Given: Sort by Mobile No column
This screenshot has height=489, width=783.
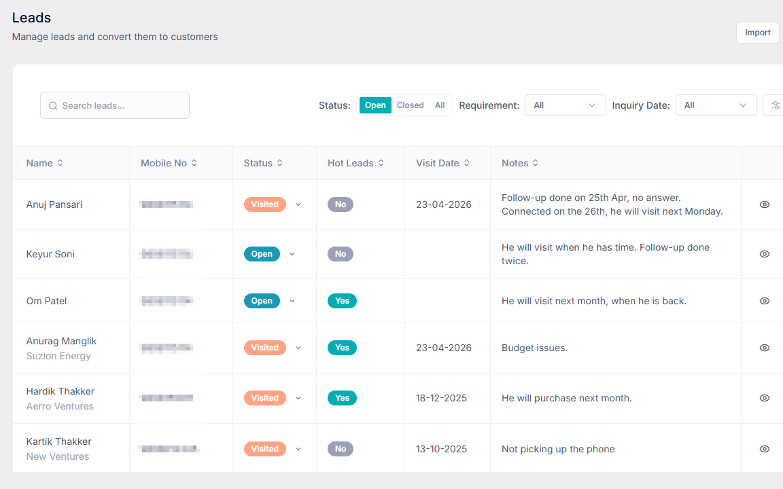Looking at the screenshot, I should [x=194, y=163].
